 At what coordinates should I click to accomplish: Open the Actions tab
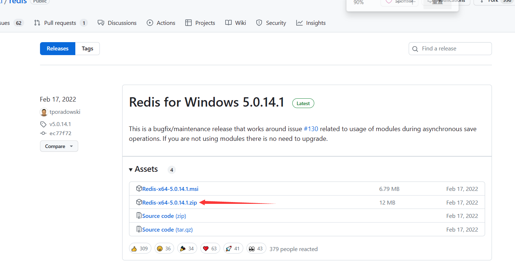[161, 23]
